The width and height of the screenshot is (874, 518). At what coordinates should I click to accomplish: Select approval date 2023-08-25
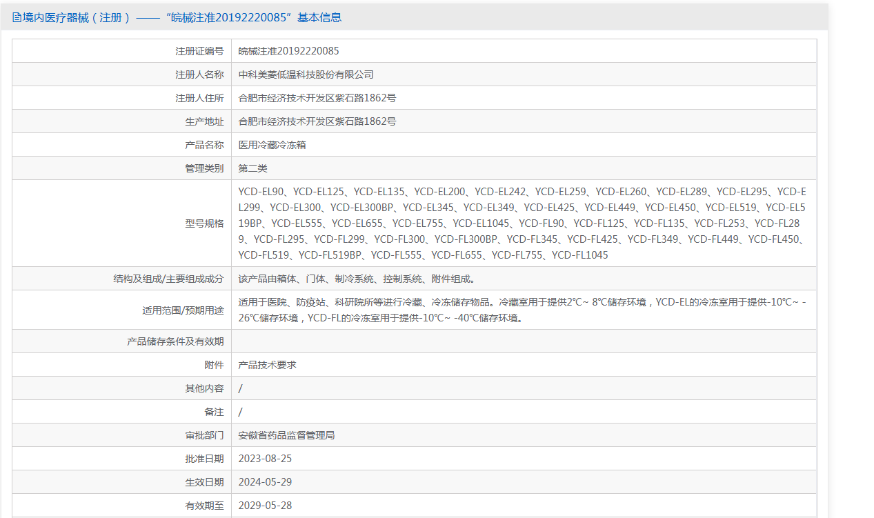(265, 459)
